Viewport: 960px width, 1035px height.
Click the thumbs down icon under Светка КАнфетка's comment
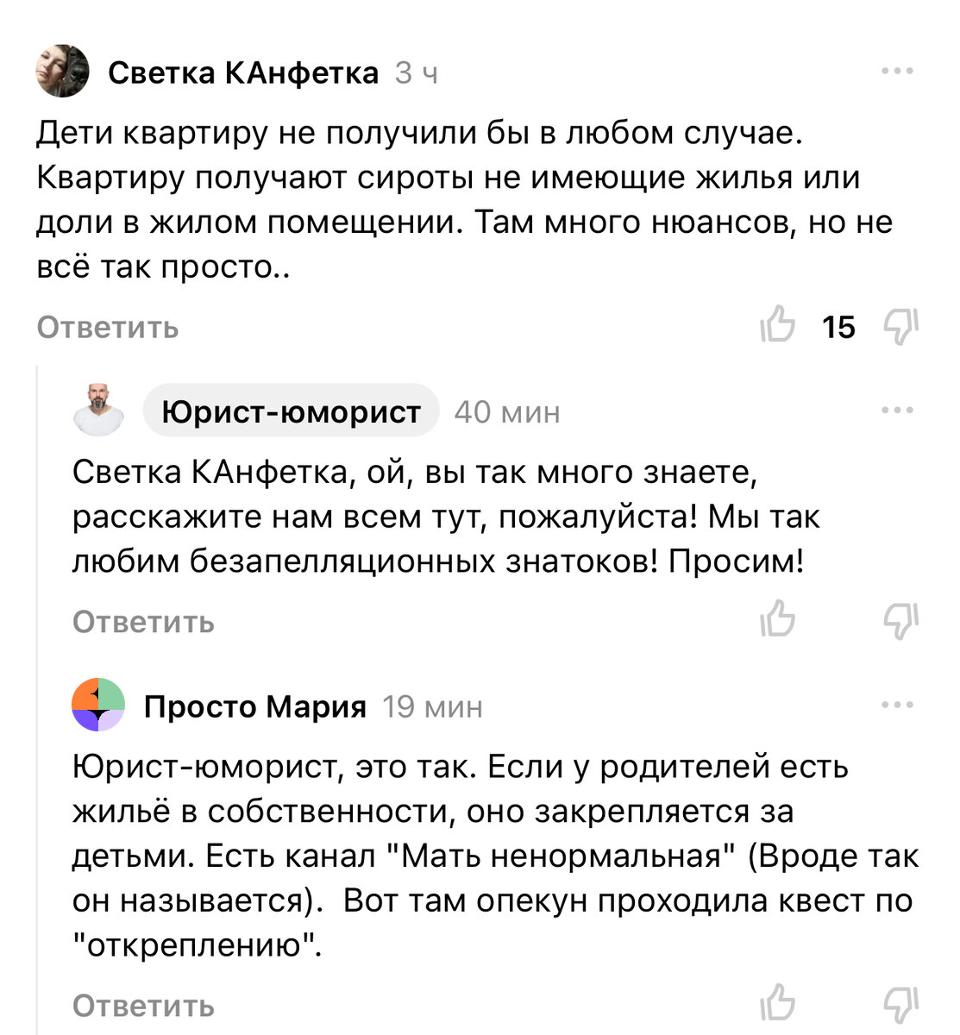point(900,327)
